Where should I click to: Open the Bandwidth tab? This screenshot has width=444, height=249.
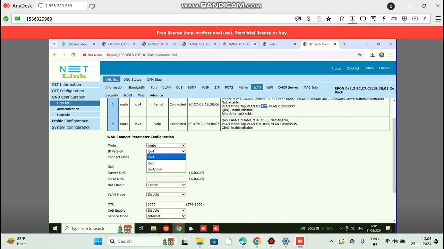137,87
